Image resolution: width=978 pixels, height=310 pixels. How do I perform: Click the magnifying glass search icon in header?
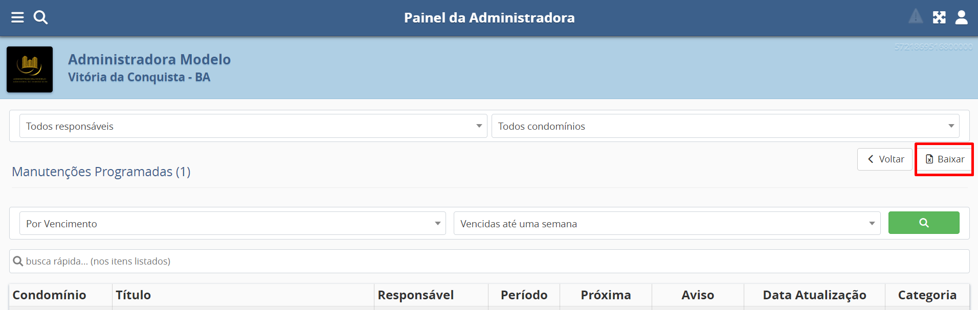coord(40,18)
